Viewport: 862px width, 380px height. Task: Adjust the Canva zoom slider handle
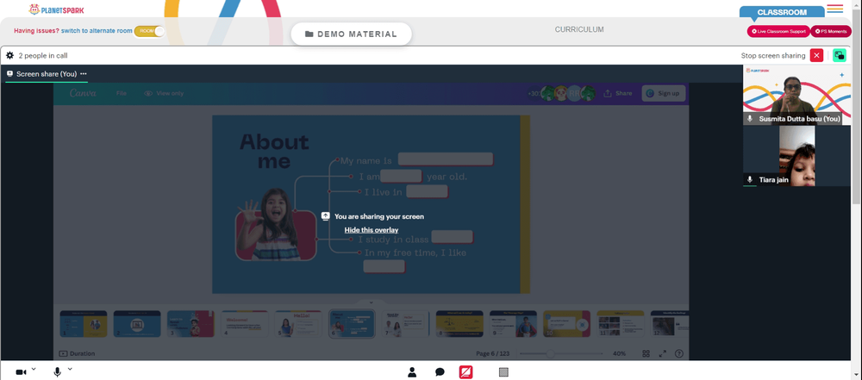click(550, 353)
